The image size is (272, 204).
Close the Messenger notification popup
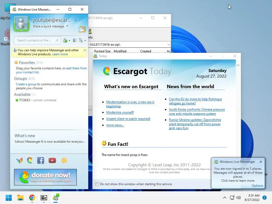point(261,162)
